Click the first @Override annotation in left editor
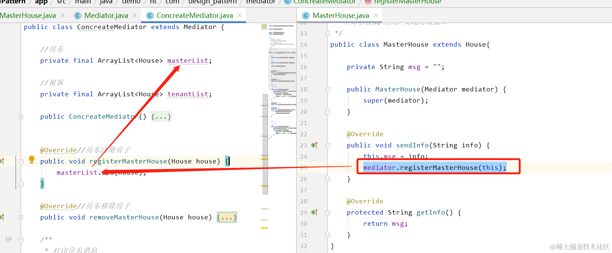 point(59,150)
